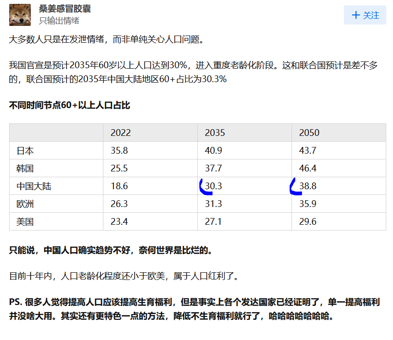Select the 中国大陆 row label
The image size is (393, 340).
point(34,186)
